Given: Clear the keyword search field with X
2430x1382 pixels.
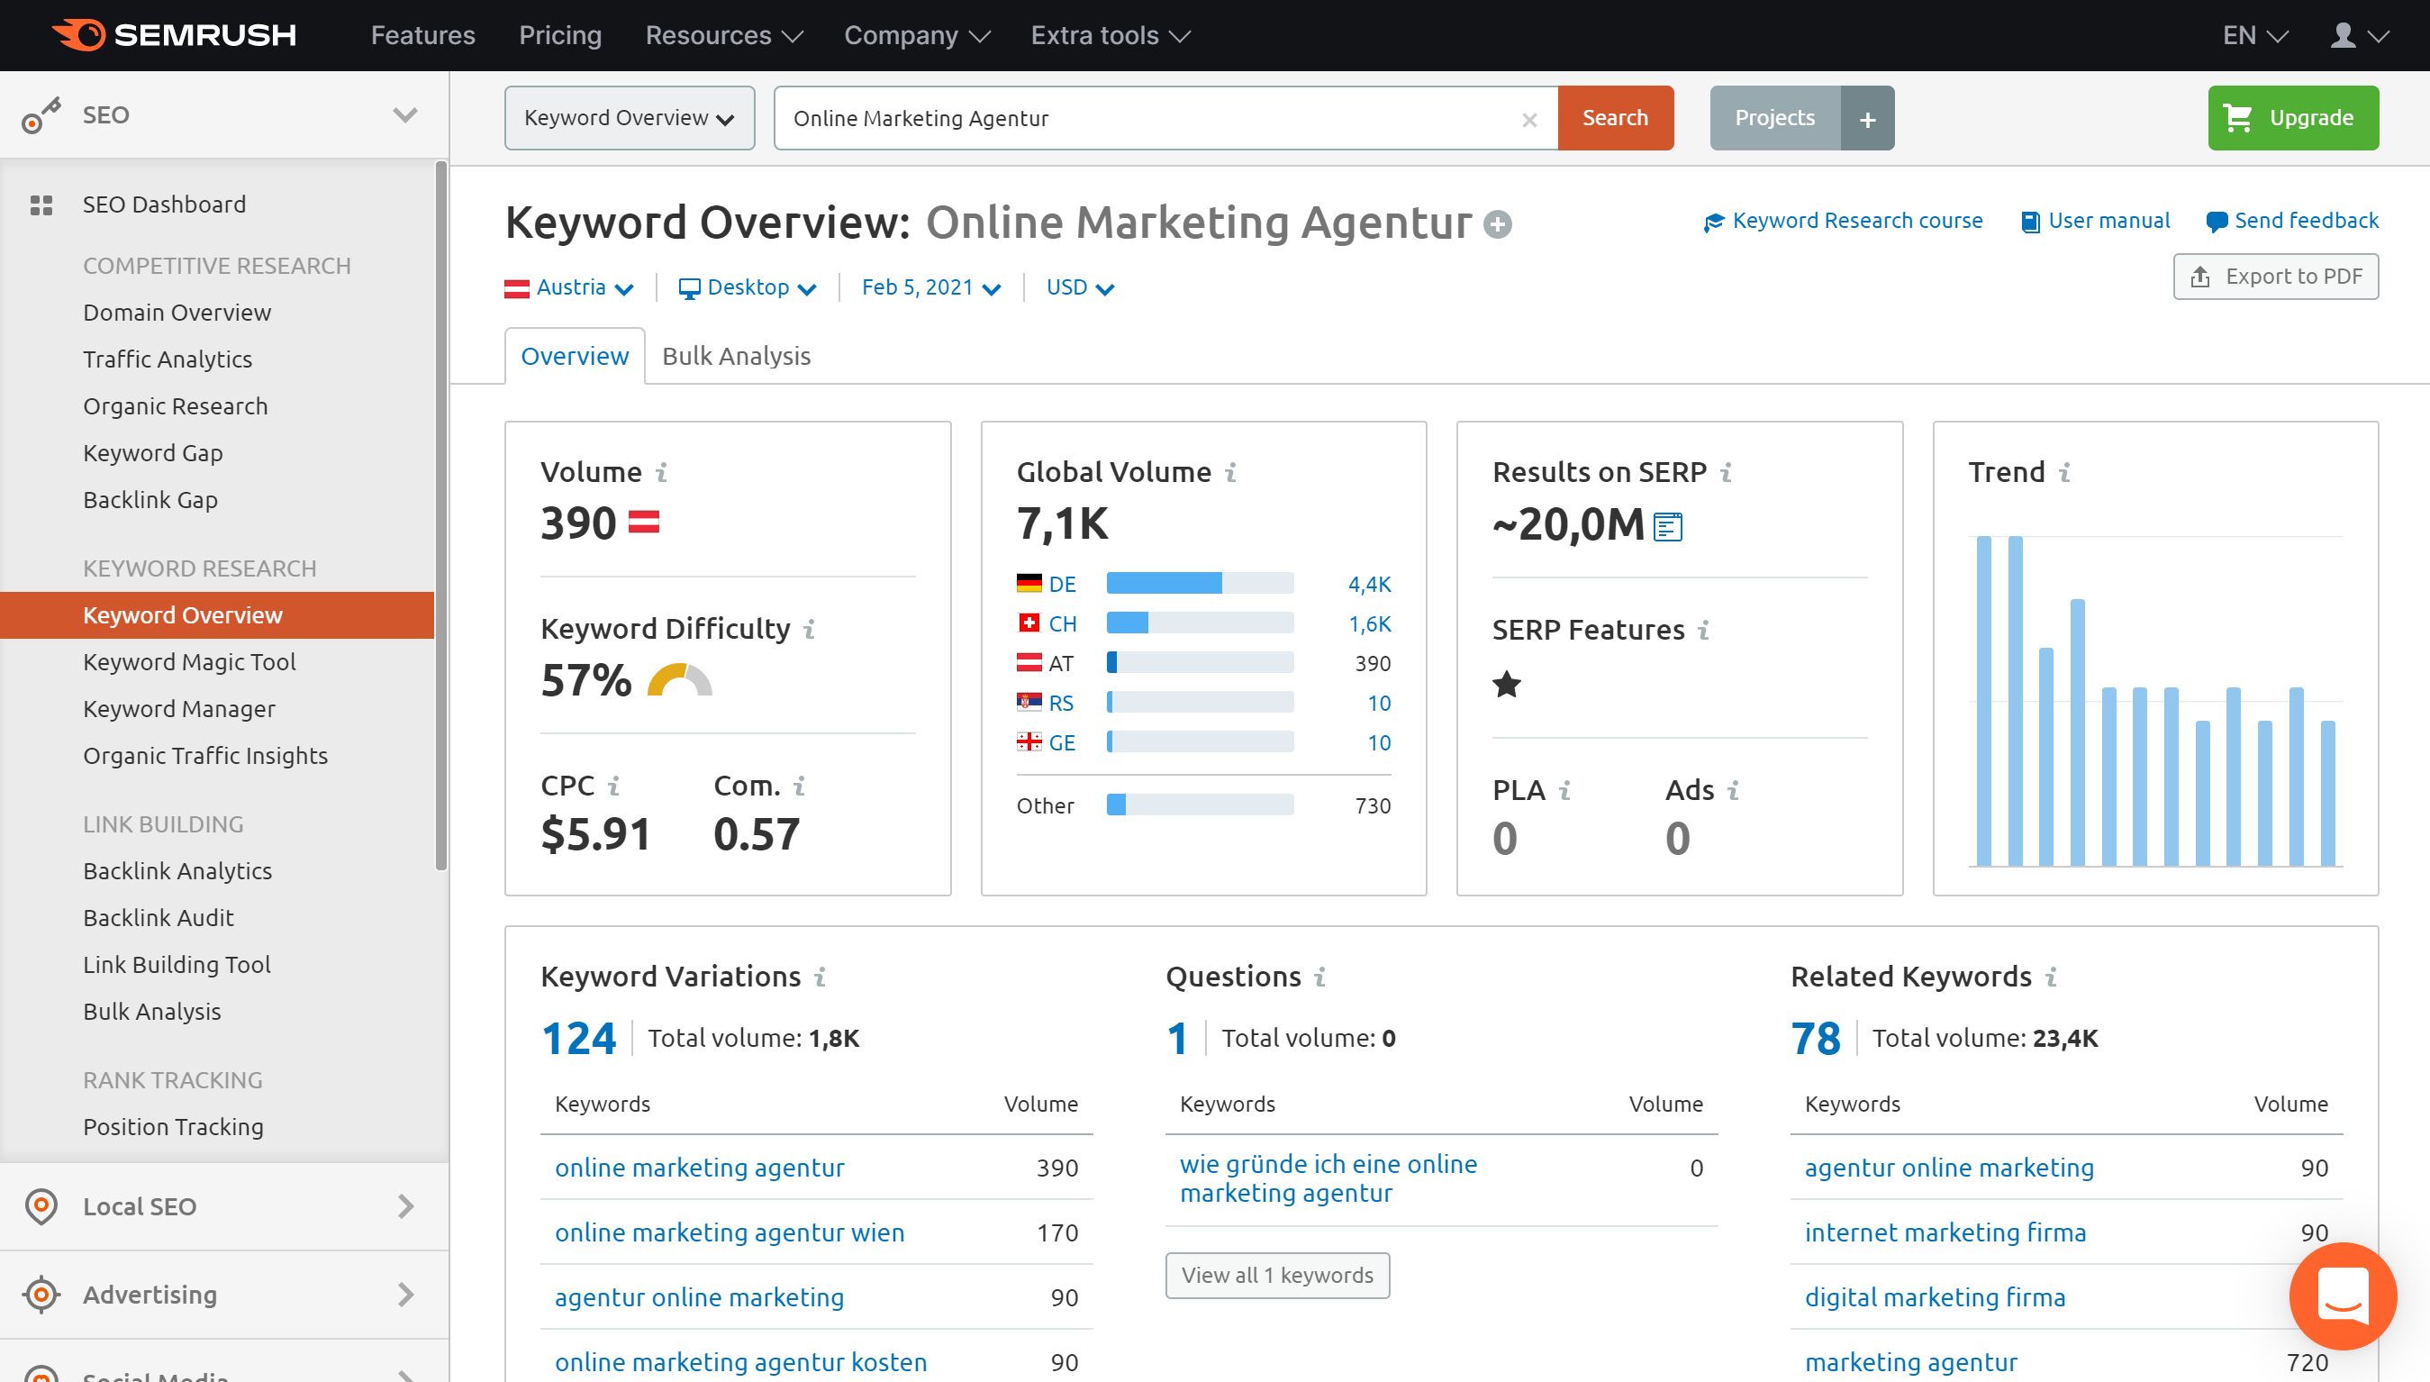Looking at the screenshot, I should pos(1529,120).
